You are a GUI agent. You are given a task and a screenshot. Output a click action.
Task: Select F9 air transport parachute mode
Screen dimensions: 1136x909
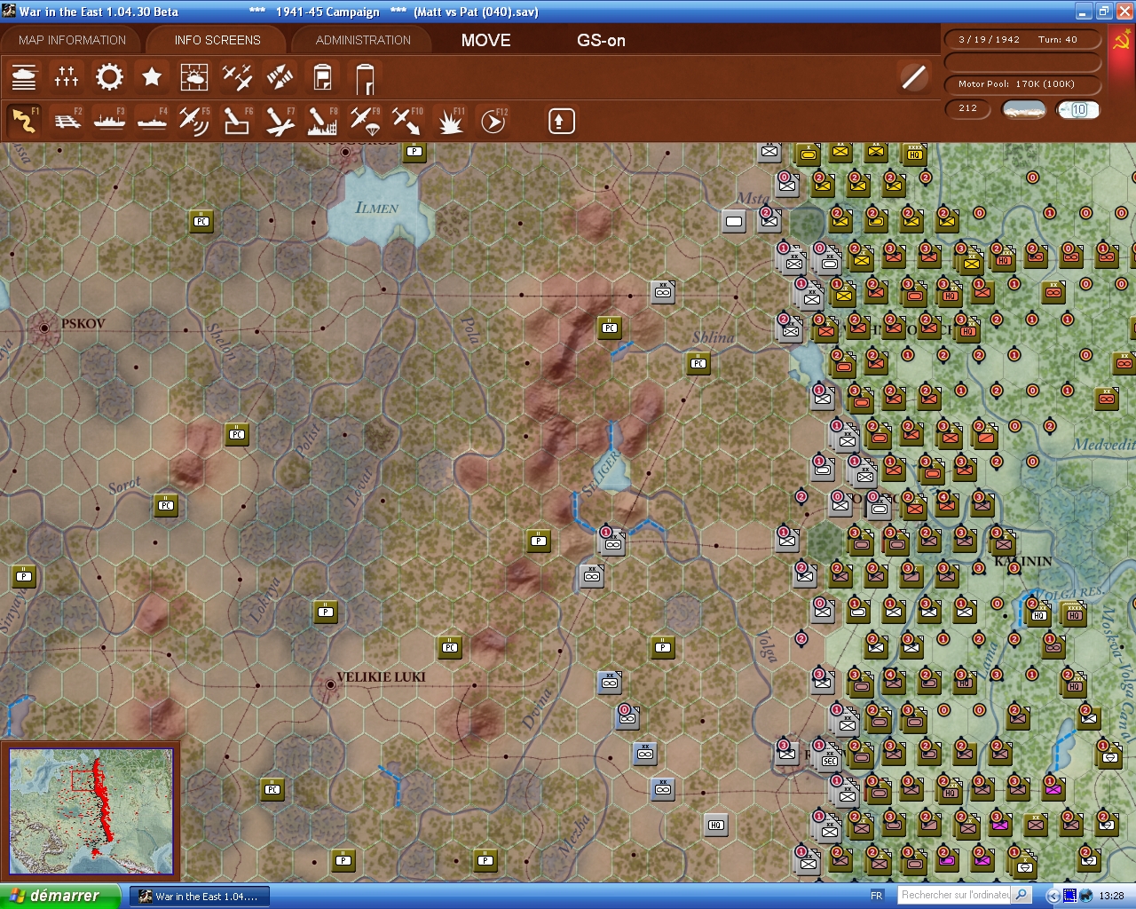365,121
